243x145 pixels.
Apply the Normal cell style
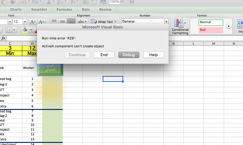point(211,22)
